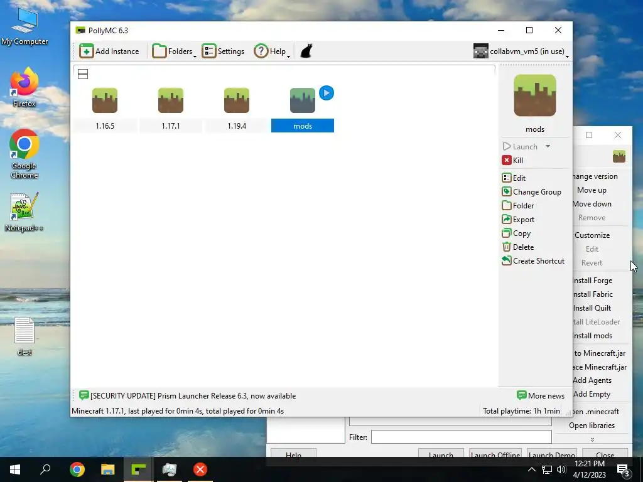Screen dimensions: 643x482
Task: Open the Windows Start menu
Action: point(15,469)
